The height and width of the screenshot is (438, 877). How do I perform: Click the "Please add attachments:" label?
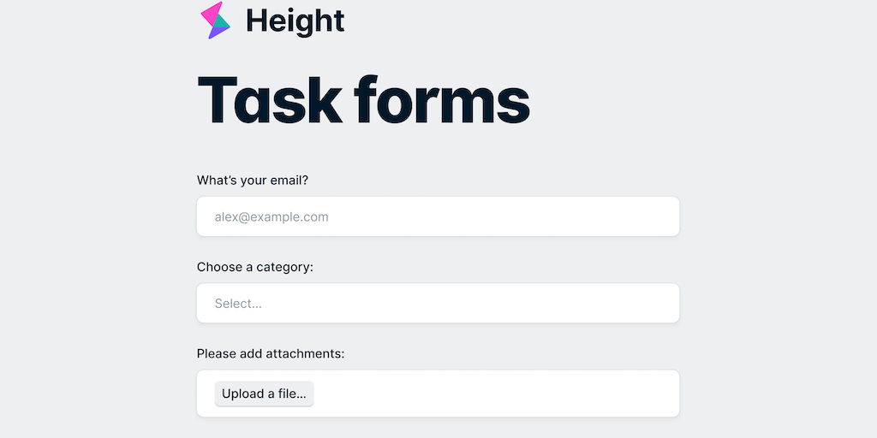(271, 353)
